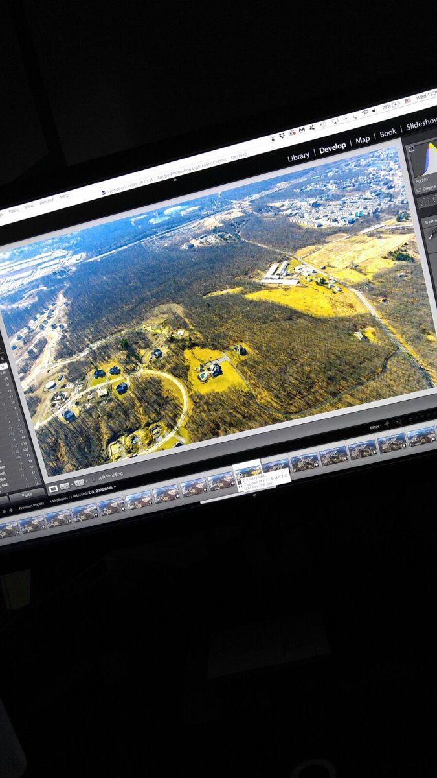Click the battery status indicator
Image resolution: width=437 pixels, height=778 pixels.
pyautogui.click(x=390, y=106)
